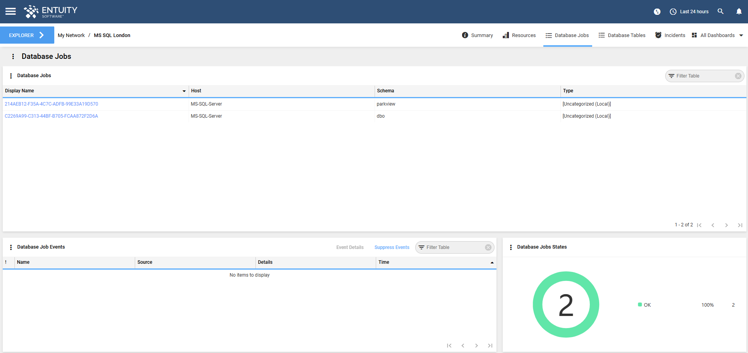Open the All Dashboards dropdown

pos(717,35)
